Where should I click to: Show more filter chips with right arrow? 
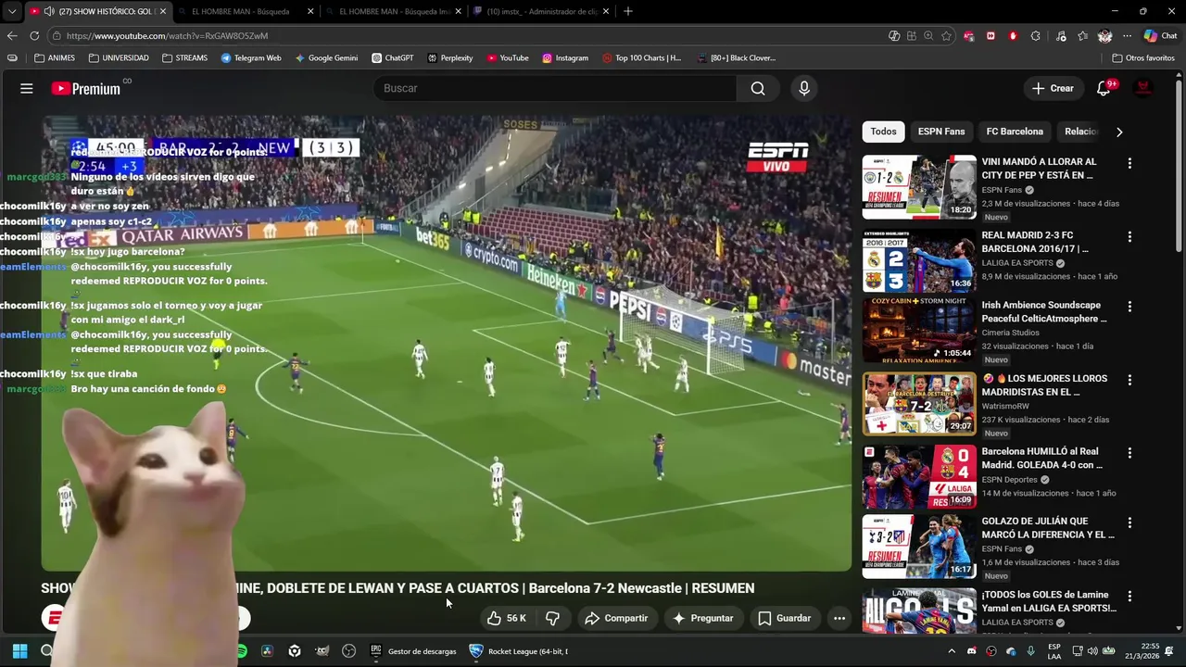pos(1119,132)
